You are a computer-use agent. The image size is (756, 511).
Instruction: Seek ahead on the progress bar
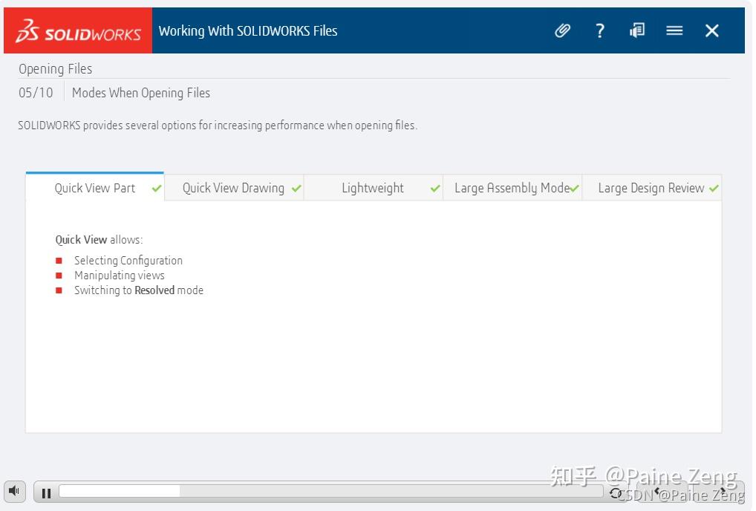click(x=371, y=490)
